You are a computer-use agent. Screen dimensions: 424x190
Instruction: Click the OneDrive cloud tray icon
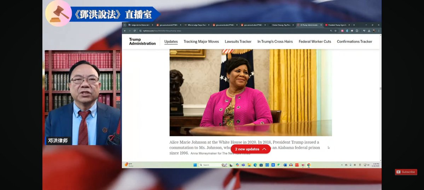point(346,165)
